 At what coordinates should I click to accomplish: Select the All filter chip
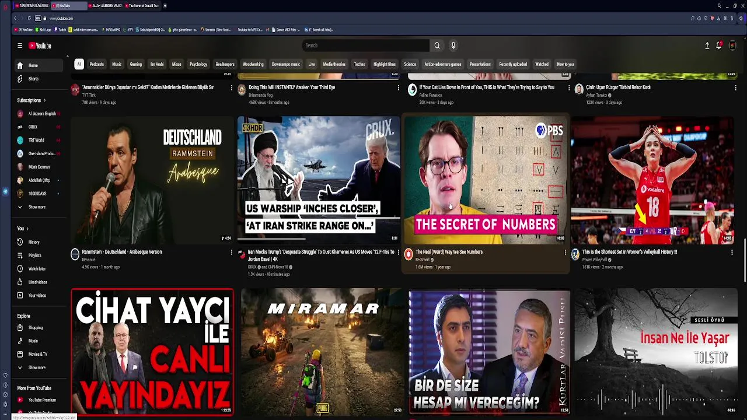tap(79, 64)
